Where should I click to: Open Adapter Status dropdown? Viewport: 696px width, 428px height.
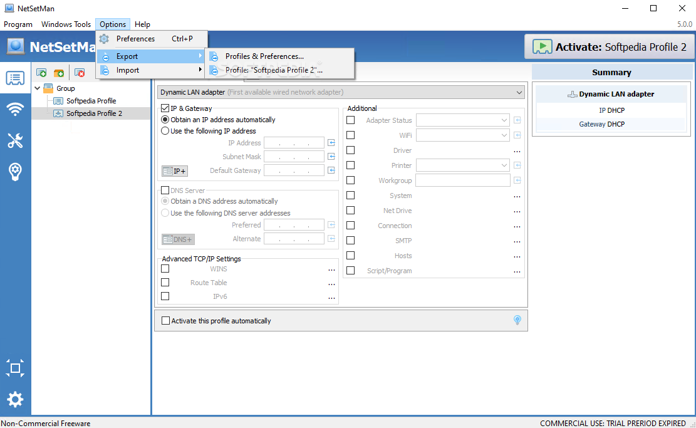[x=462, y=120]
